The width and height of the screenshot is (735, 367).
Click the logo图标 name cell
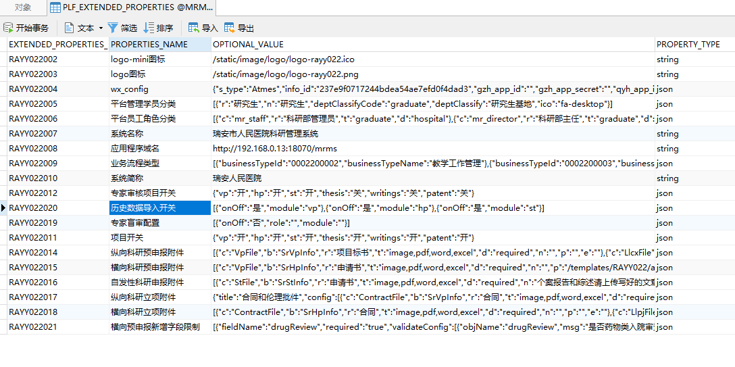pyautogui.click(x=160, y=74)
